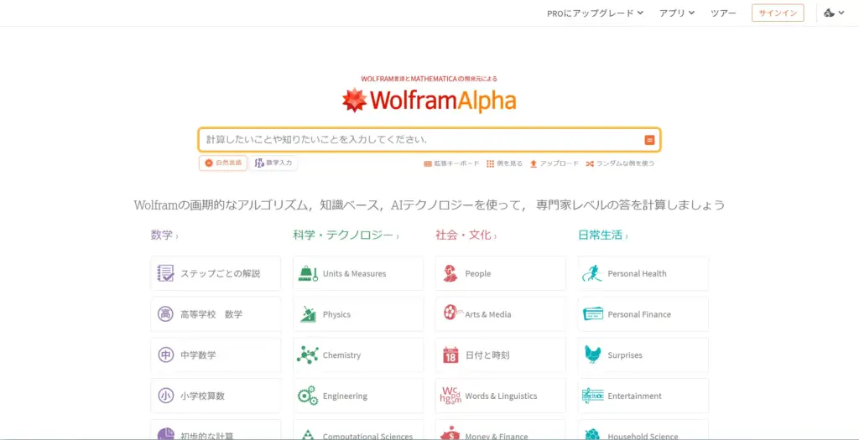Viewport: 859px width, 440px height.
Task: Click the 日付と時刻 calendar icon
Action: (x=450, y=355)
